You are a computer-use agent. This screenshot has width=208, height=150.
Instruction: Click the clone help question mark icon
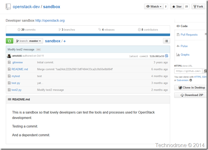(x=191, y=80)
